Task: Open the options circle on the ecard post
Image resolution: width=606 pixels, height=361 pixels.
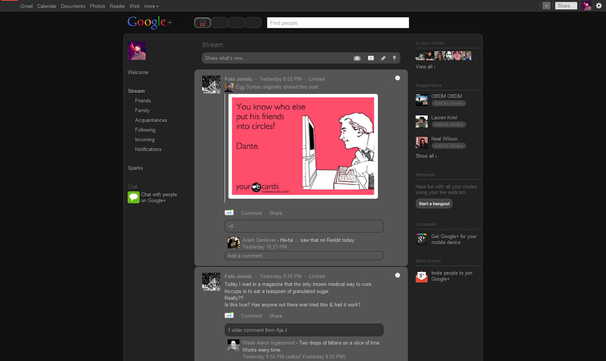Action: pyautogui.click(x=397, y=78)
